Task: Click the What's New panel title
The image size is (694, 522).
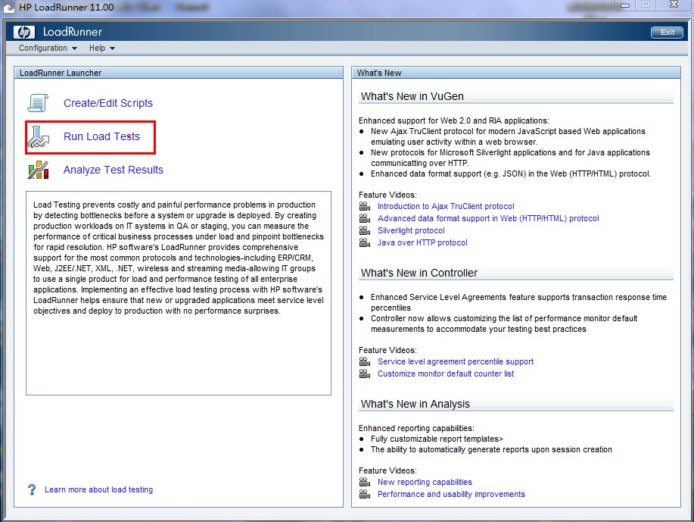Action: point(379,73)
